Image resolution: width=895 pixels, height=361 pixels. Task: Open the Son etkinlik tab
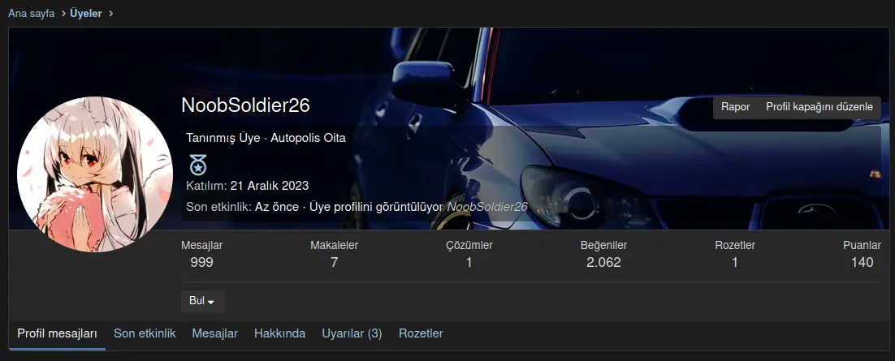[x=145, y=333]
